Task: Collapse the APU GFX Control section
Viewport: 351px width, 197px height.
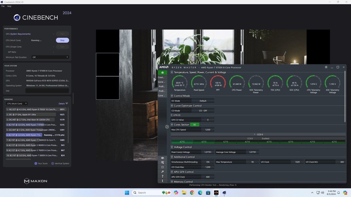Action: click(172, 172)
